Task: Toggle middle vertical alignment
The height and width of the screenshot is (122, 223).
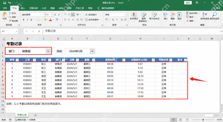Action: pyautogui.click(x=69, y=15)
